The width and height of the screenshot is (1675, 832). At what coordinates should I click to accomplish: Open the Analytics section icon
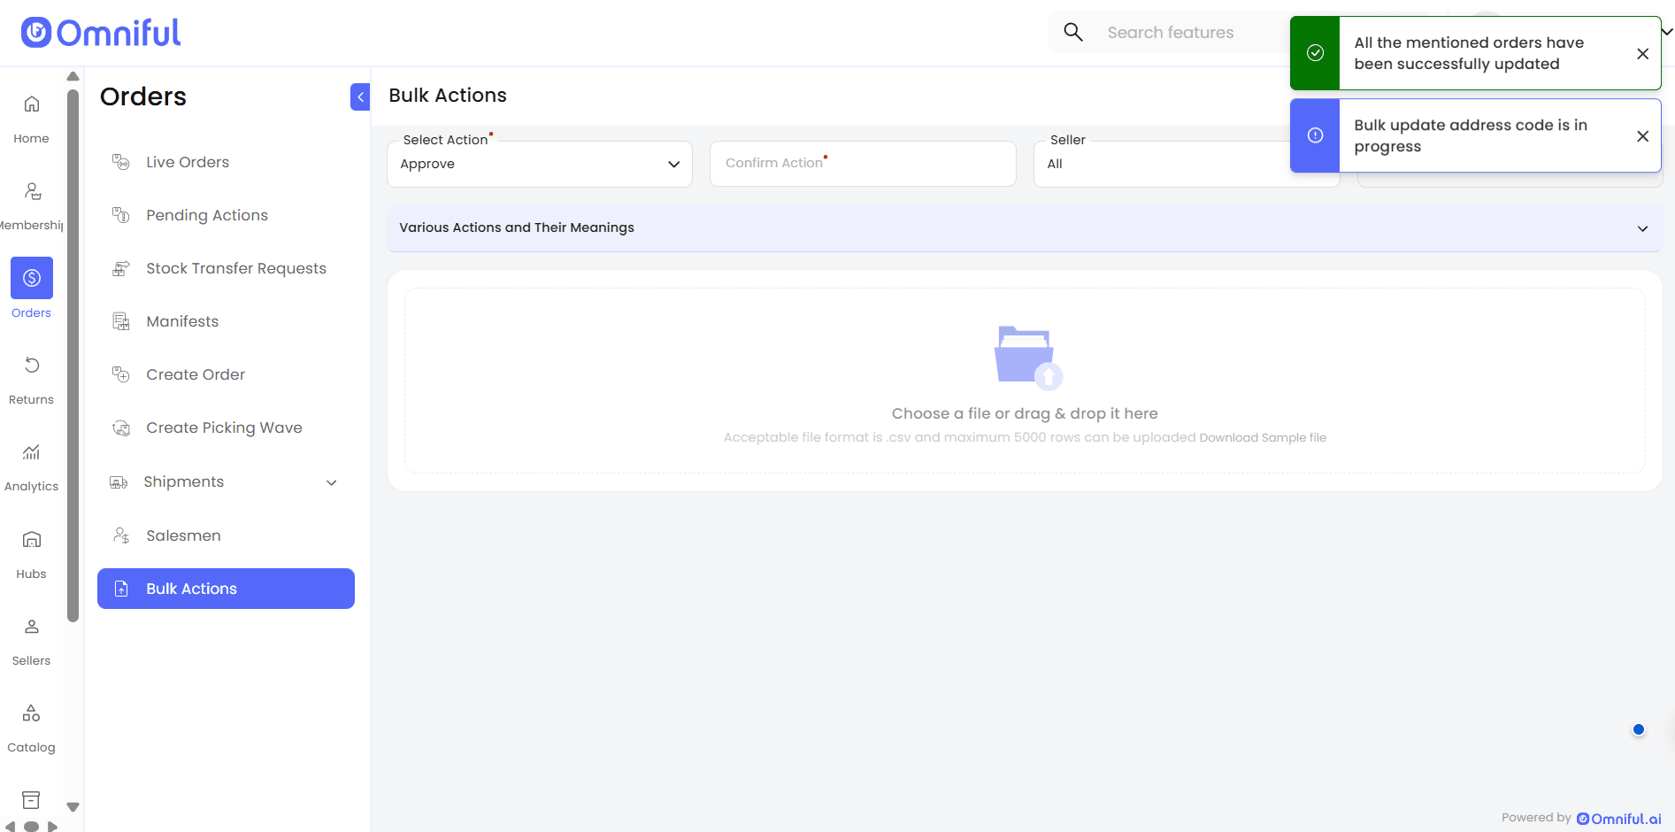point(32,452)
